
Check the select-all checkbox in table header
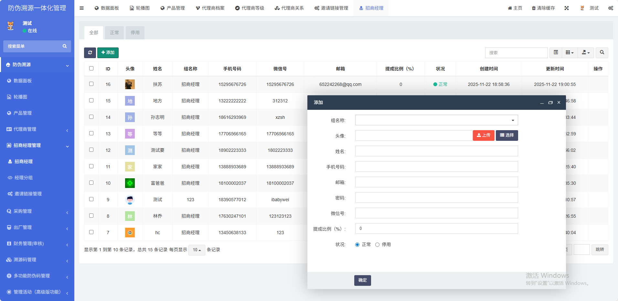pyautogui.click(x=91, y=68)
